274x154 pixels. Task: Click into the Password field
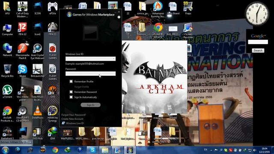click(x=90, y=74)
